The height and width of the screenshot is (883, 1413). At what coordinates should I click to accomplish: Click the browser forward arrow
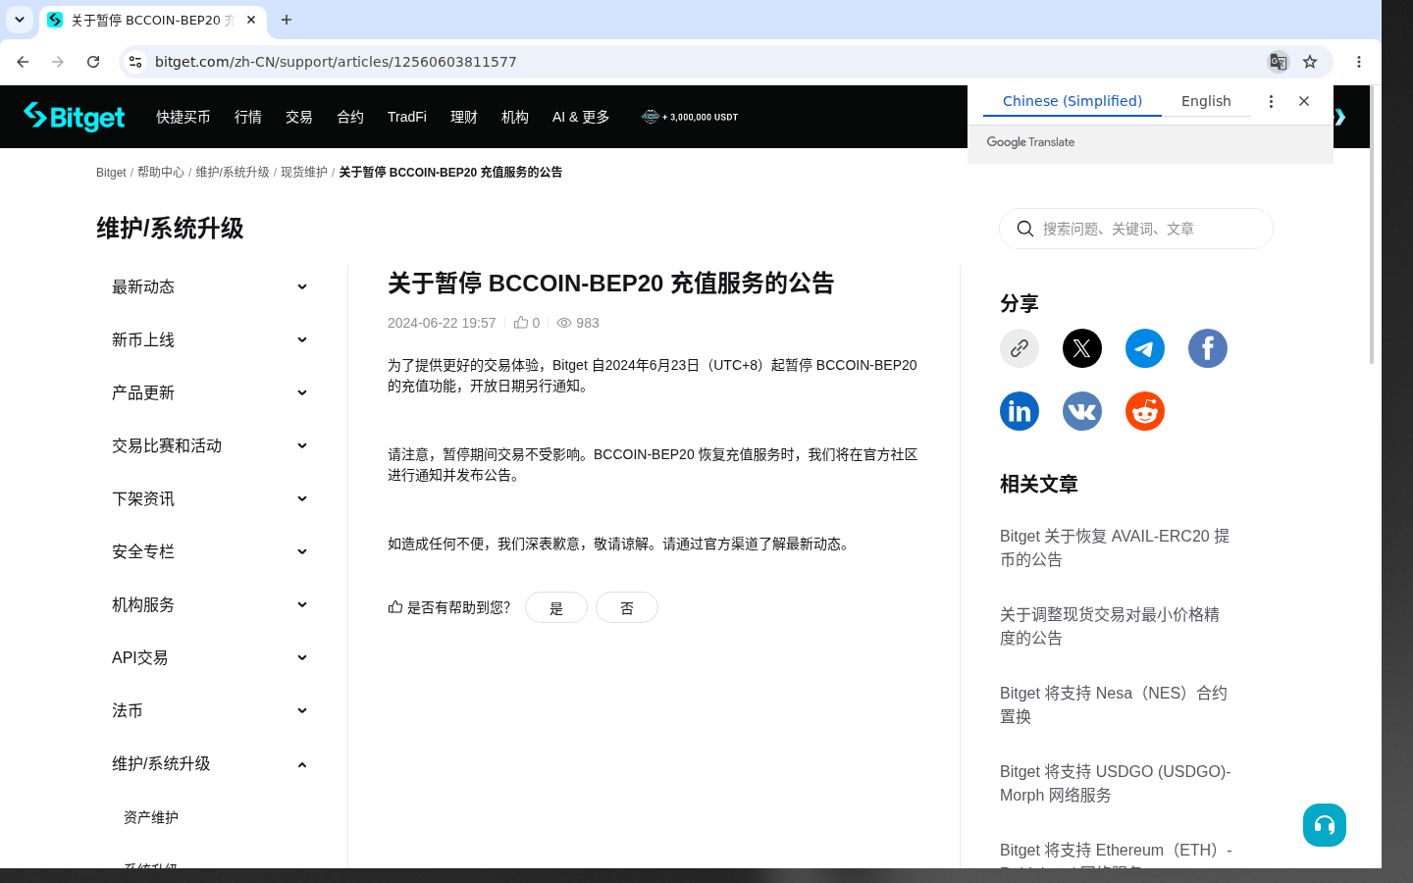click(58, 62)
